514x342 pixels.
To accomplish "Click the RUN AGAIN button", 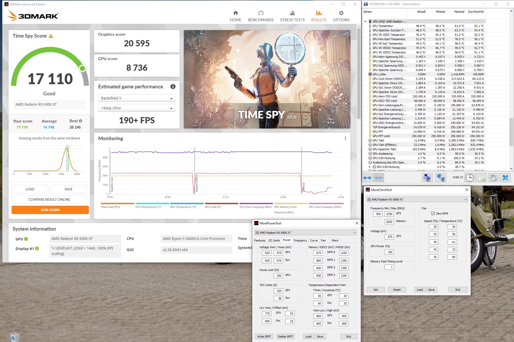I will point(50,210).
